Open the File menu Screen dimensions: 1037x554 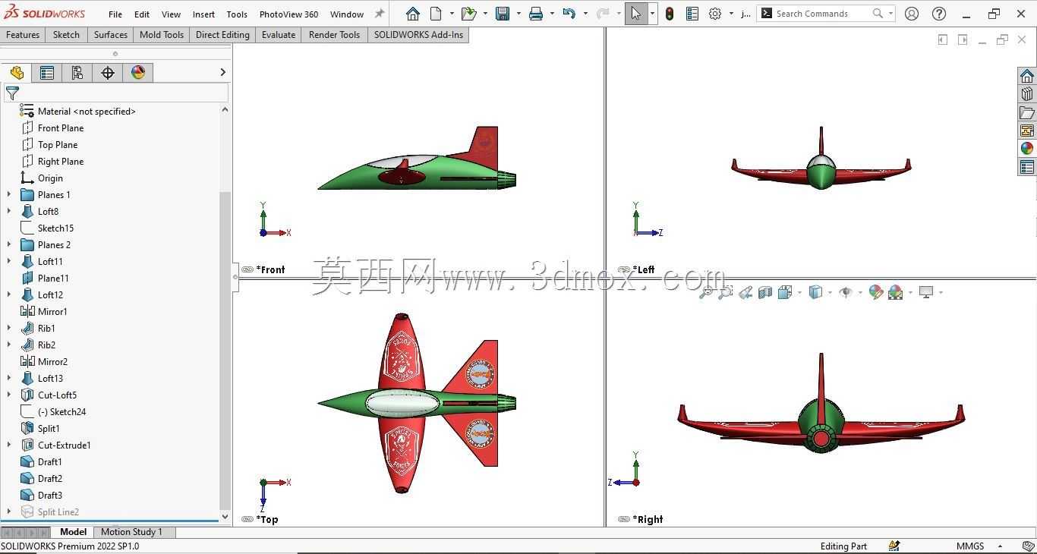click(115, 14)
